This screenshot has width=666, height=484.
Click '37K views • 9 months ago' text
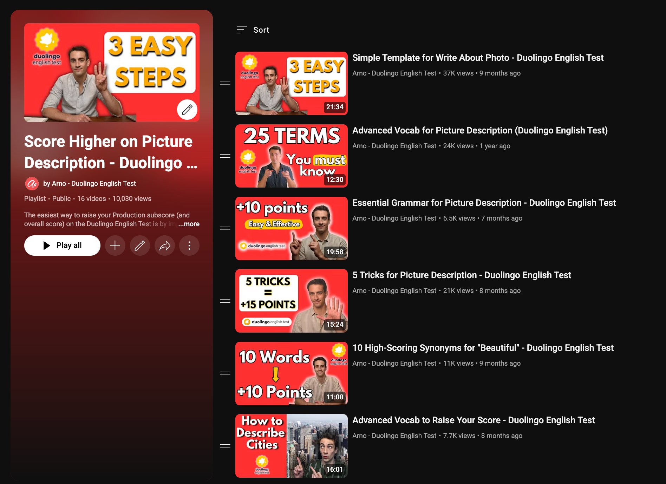coord(482,73)
